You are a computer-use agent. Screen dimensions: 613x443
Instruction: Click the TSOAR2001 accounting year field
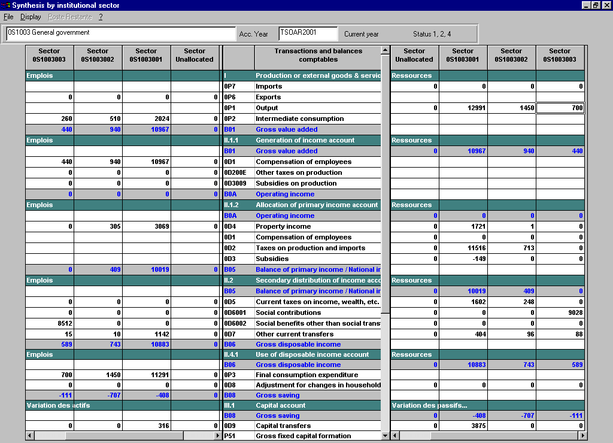pos(308,33)
